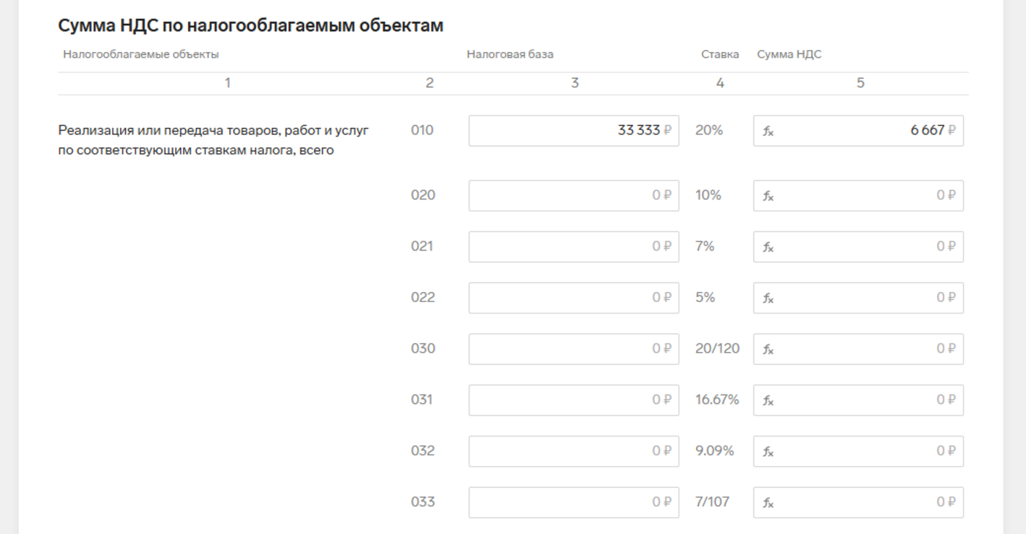
Task: Click the fx icon for the 9.09% rate
Action: tap(768, 452)
